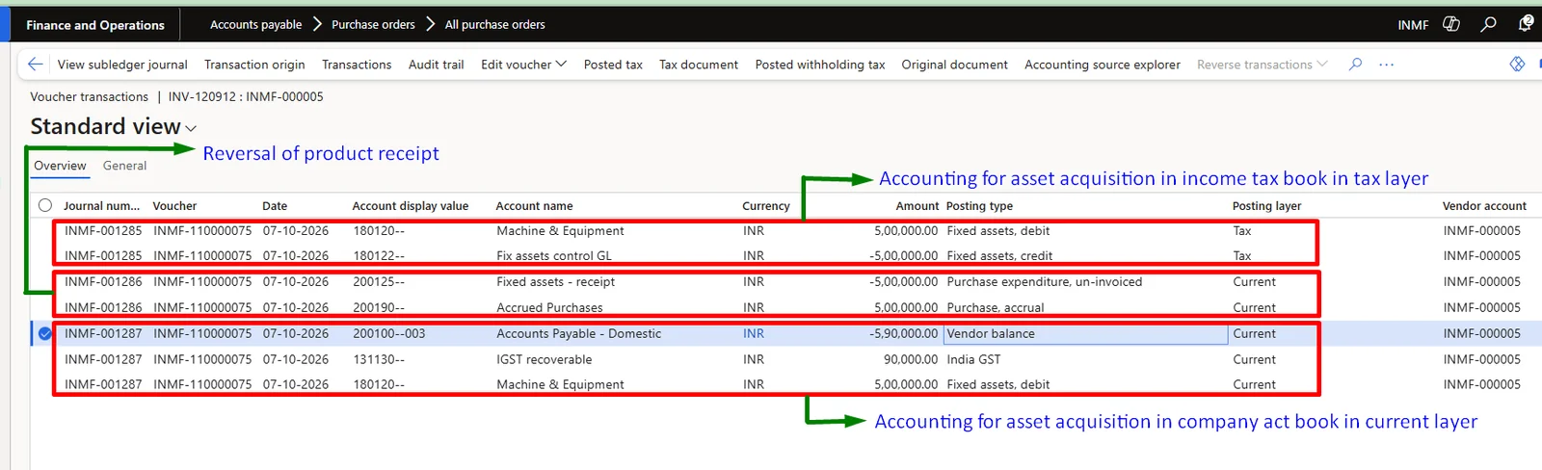Sort by Date column header
The height and width of the screenshot is (470, 1542).
(x=275, y=205)
